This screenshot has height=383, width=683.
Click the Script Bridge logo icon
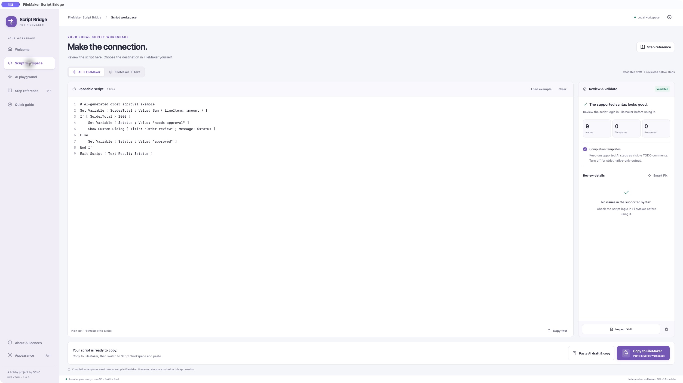11,21
